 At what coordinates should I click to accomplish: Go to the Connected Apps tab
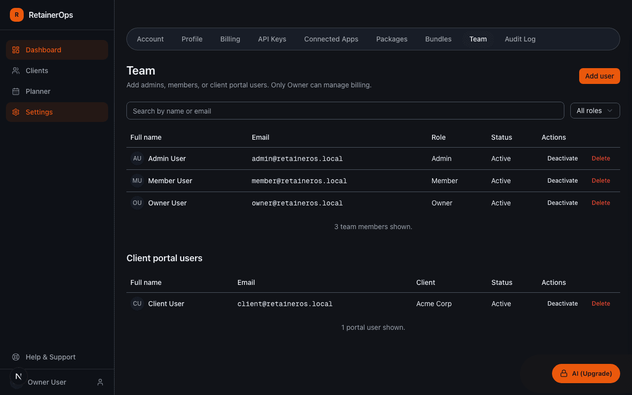(331, 39)
